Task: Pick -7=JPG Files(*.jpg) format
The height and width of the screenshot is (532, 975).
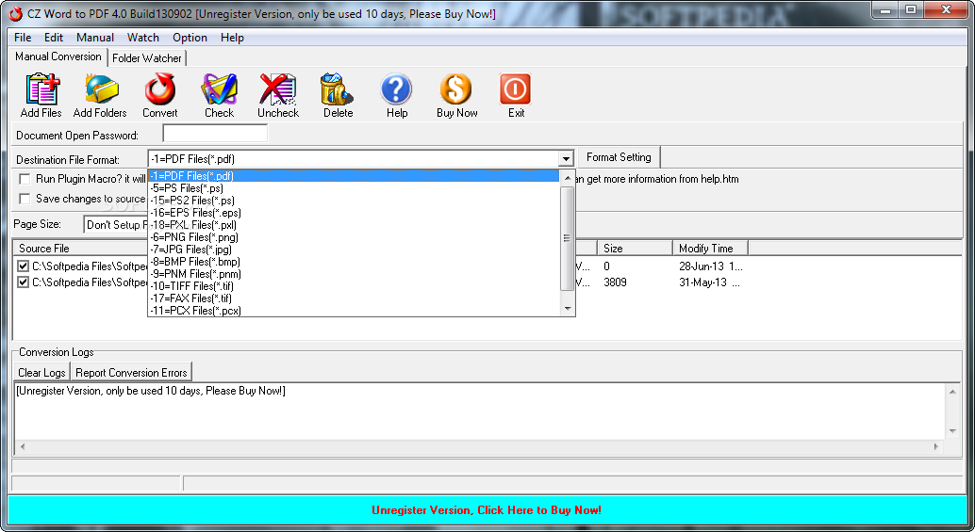Action: click(x=354, y=249)
